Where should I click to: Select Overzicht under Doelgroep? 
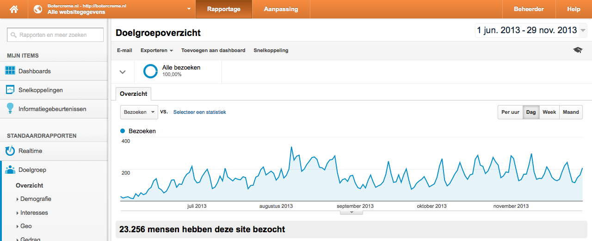click(x=30, y=186)
